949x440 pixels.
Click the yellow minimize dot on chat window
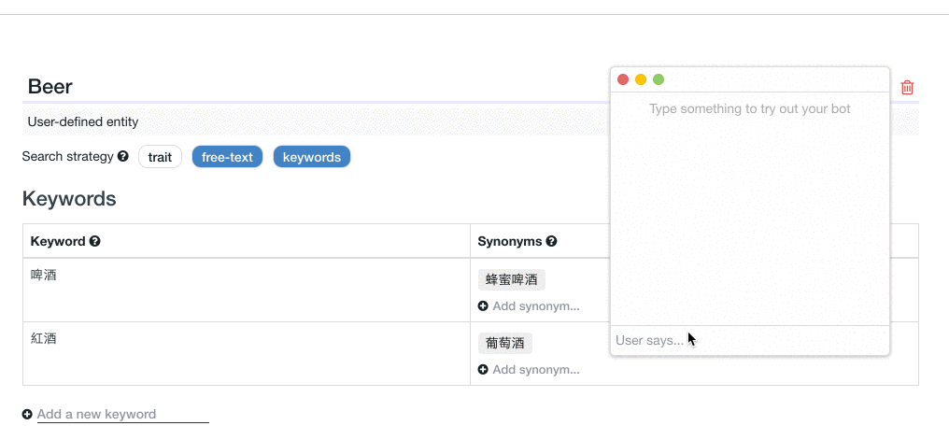tap(641, 79)
